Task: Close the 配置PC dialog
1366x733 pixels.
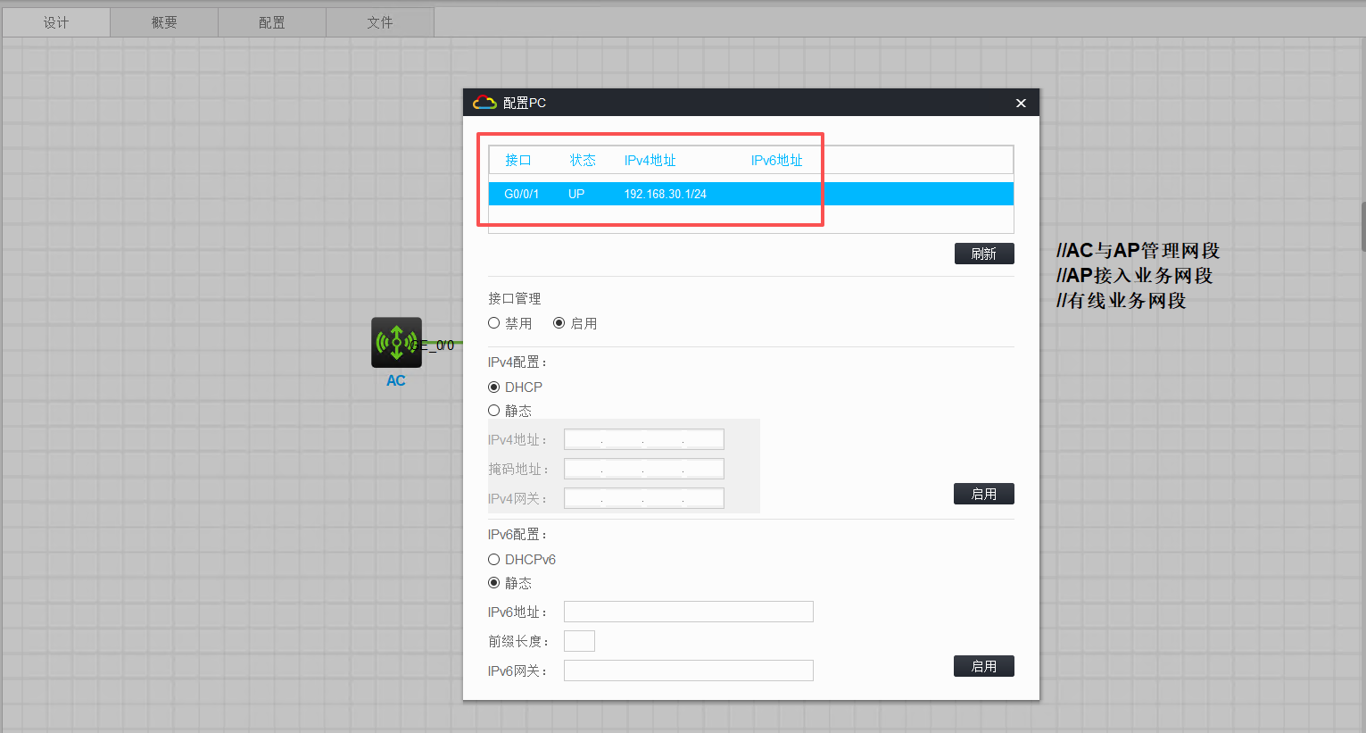Action: 1021,103
